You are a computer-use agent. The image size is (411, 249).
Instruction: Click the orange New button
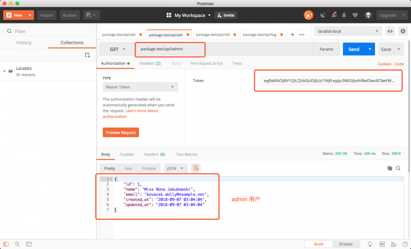click(15, 15)
